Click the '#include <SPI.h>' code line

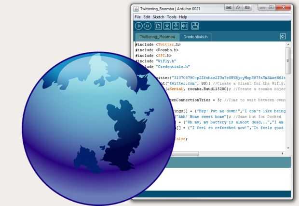click(x=153, y=56)
